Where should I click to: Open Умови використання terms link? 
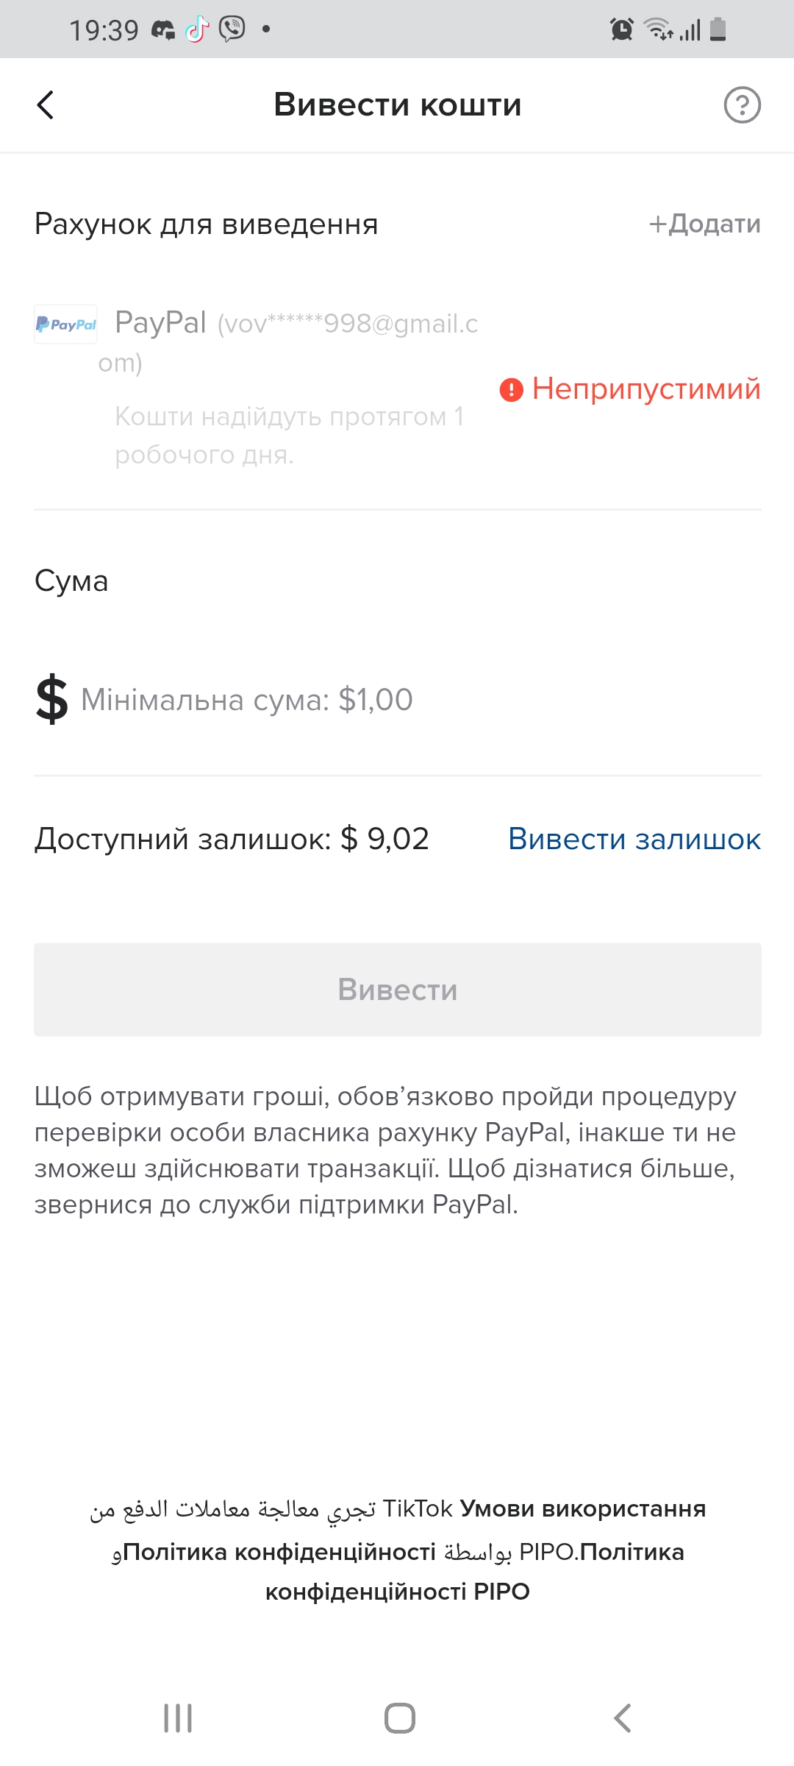582,1509
